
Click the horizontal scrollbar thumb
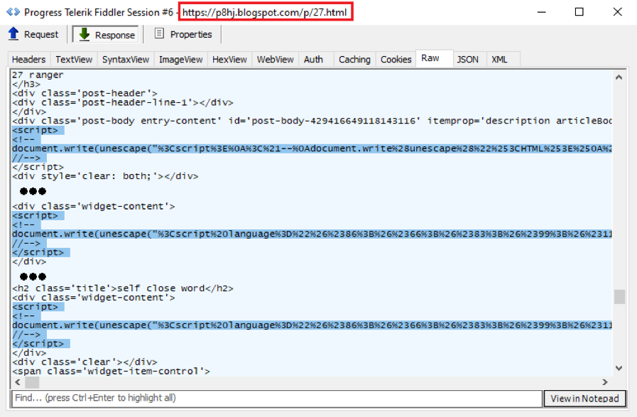32,382
